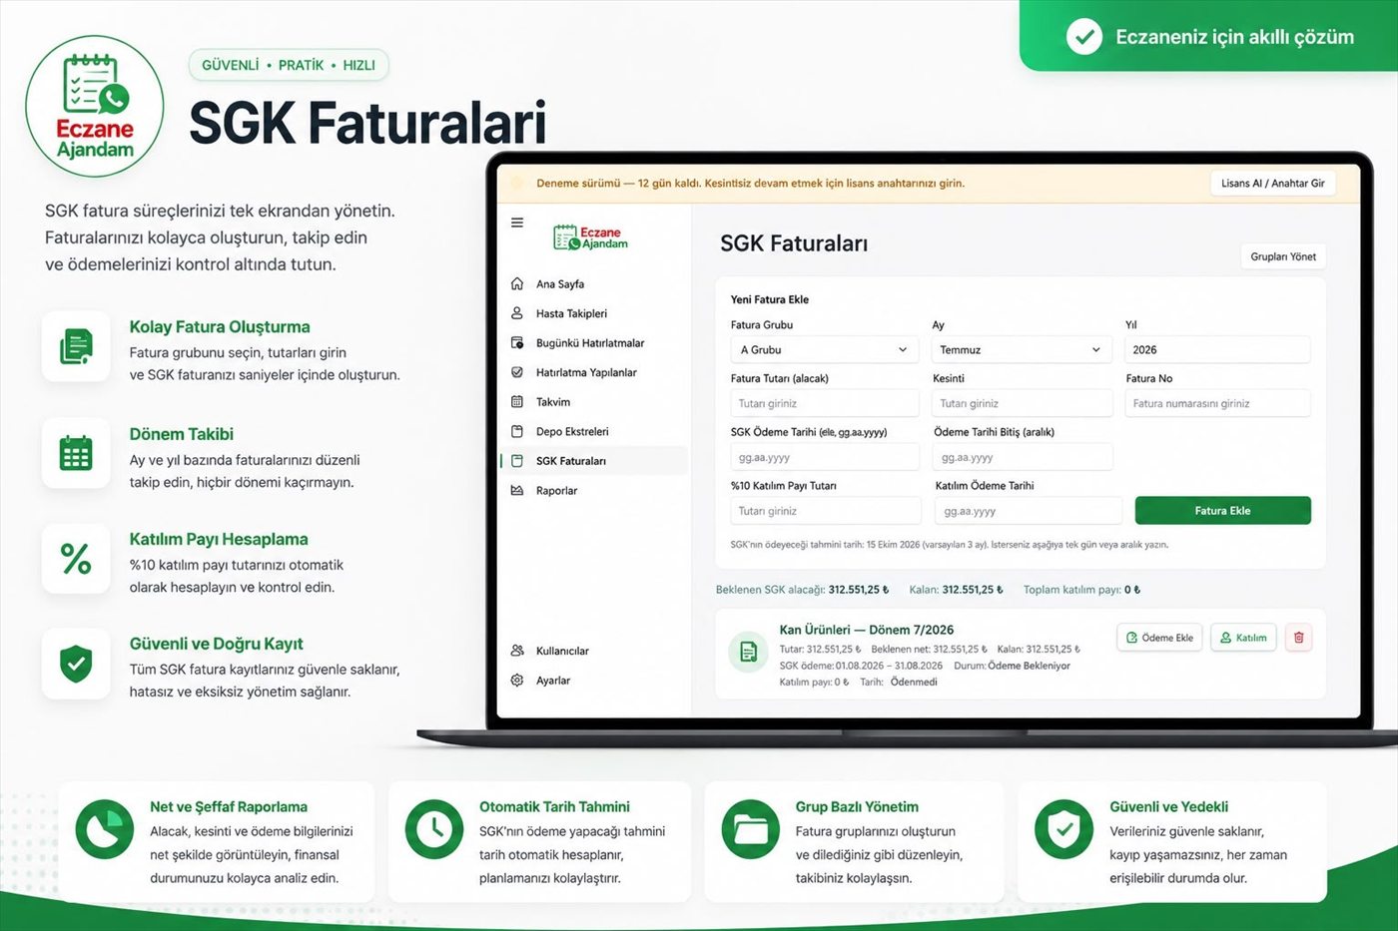Click the warning icon in trial banner
Viewport: 1398px width, 931px height.
pos(517,183)
